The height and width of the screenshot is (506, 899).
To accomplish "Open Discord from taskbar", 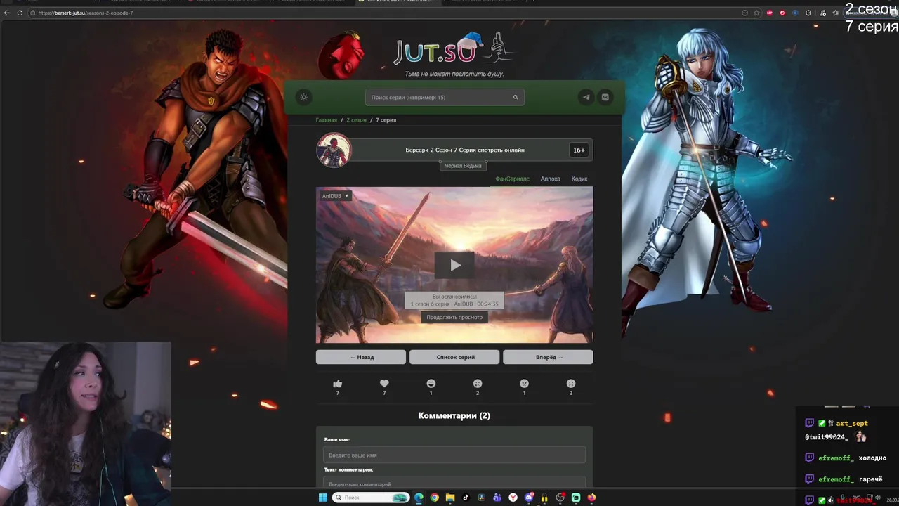I will [529, 498].
